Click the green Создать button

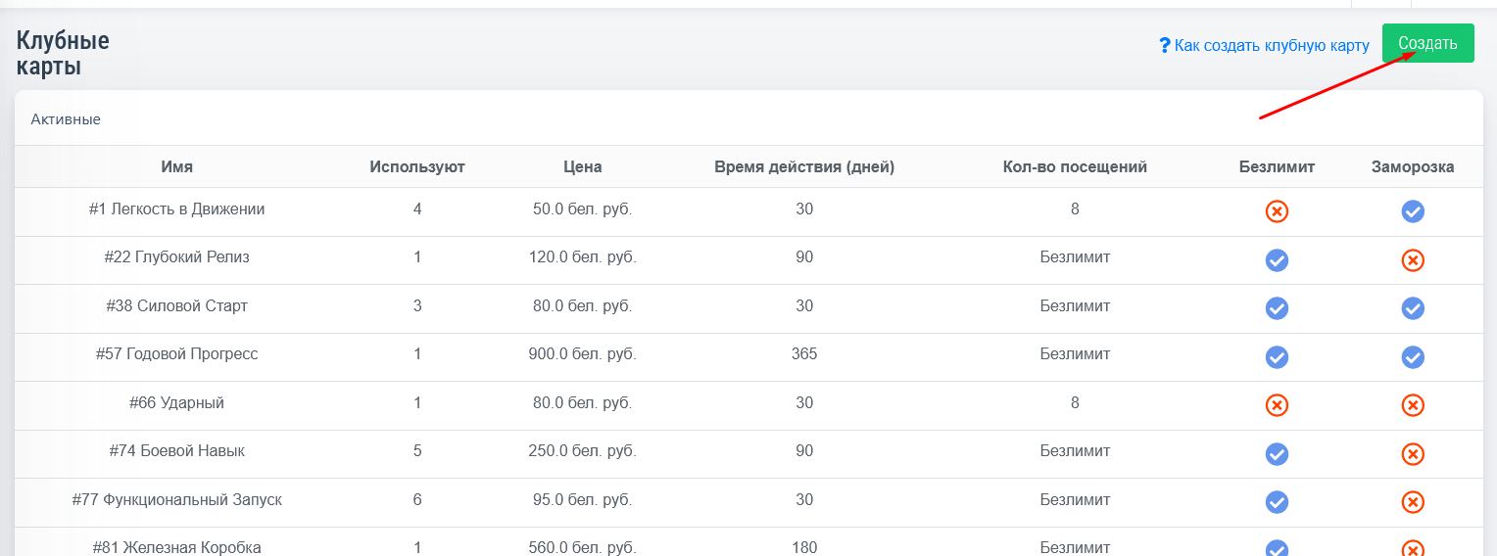(1427, 43)
